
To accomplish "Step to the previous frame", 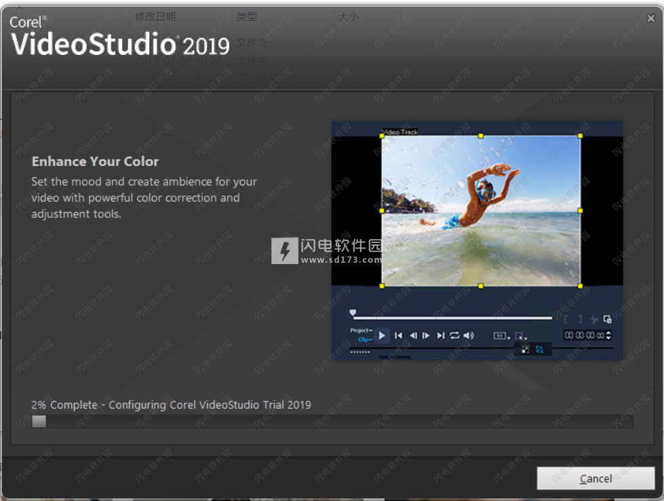I will [413, 335].
